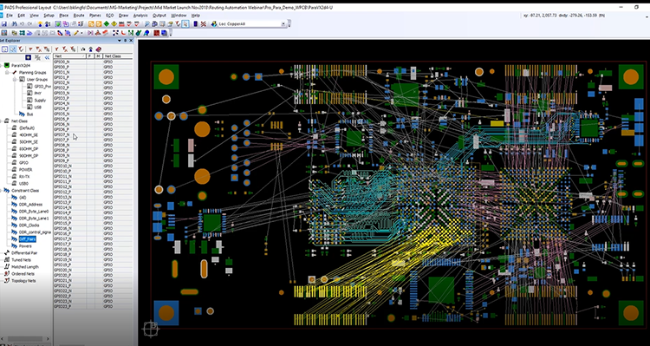Select the POWER net class
The image size is (650, 346).
click(25, 169)
